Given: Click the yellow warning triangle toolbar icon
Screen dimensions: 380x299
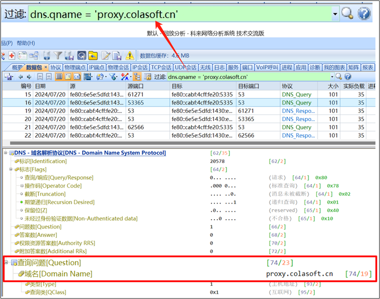Looking at the screenshot, I should pos(130,56).
